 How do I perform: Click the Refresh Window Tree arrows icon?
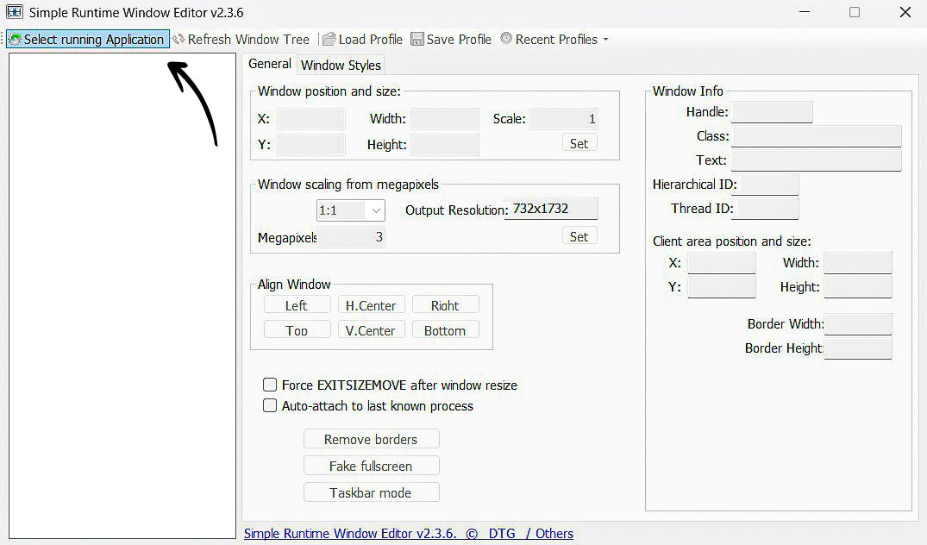coord(179,39)
